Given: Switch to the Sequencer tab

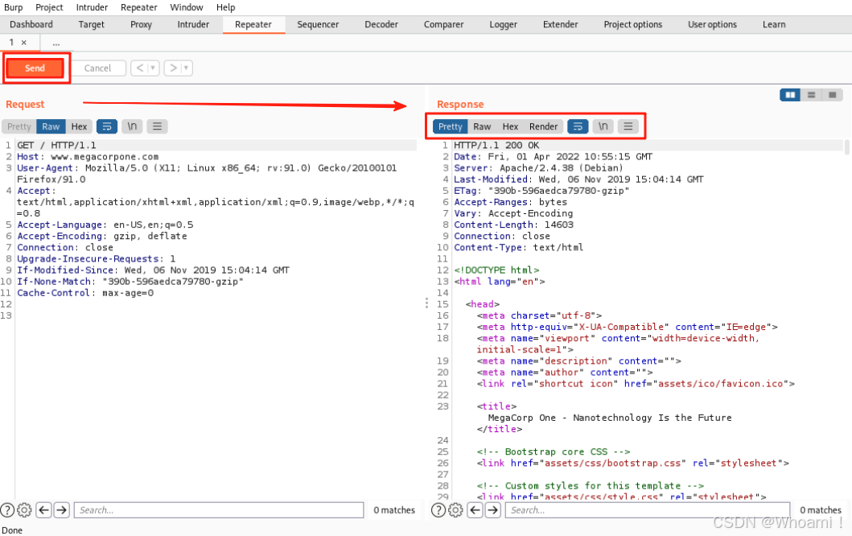Looking at the screenshot, I should pos(318,24).
